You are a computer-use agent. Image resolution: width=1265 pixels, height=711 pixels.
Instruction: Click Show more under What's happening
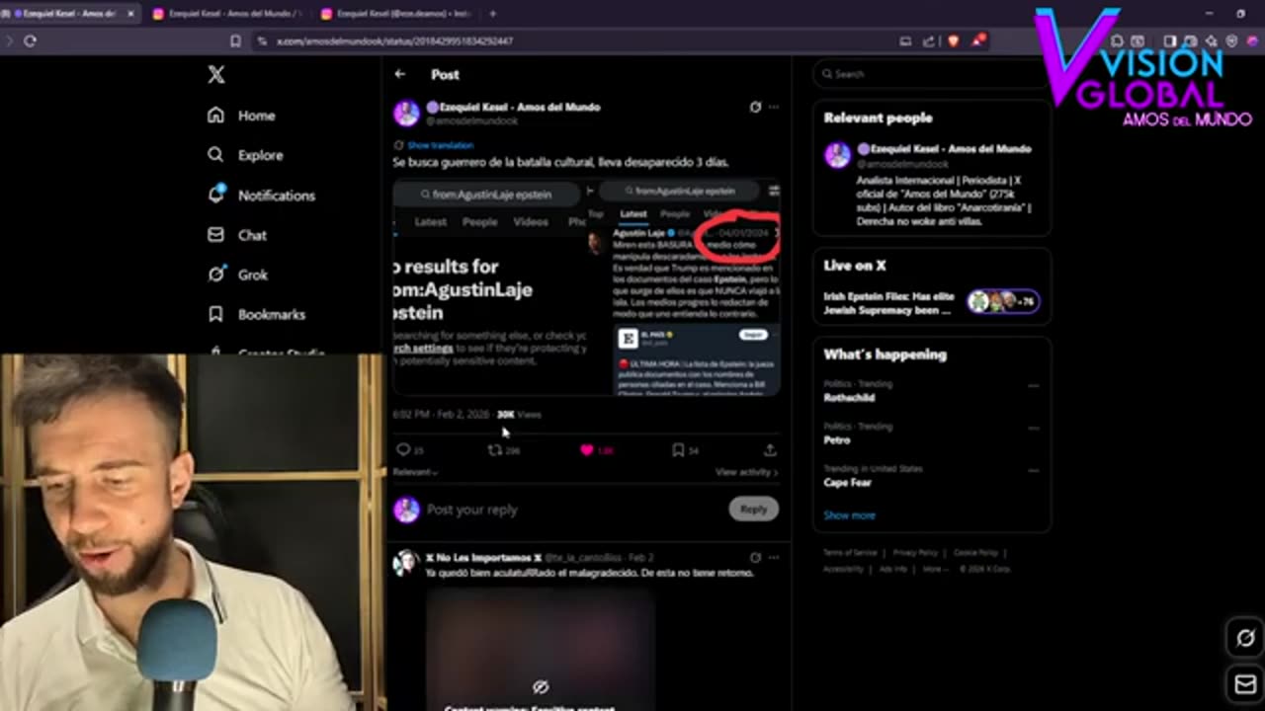coord(849,514)
